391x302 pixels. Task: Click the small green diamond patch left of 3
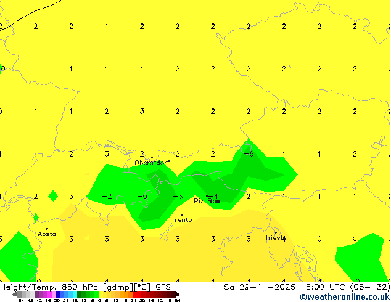(53, 195)
